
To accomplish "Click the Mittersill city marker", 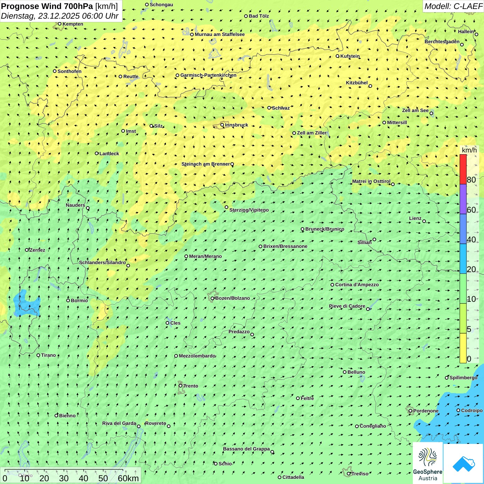I will (384, 123).
